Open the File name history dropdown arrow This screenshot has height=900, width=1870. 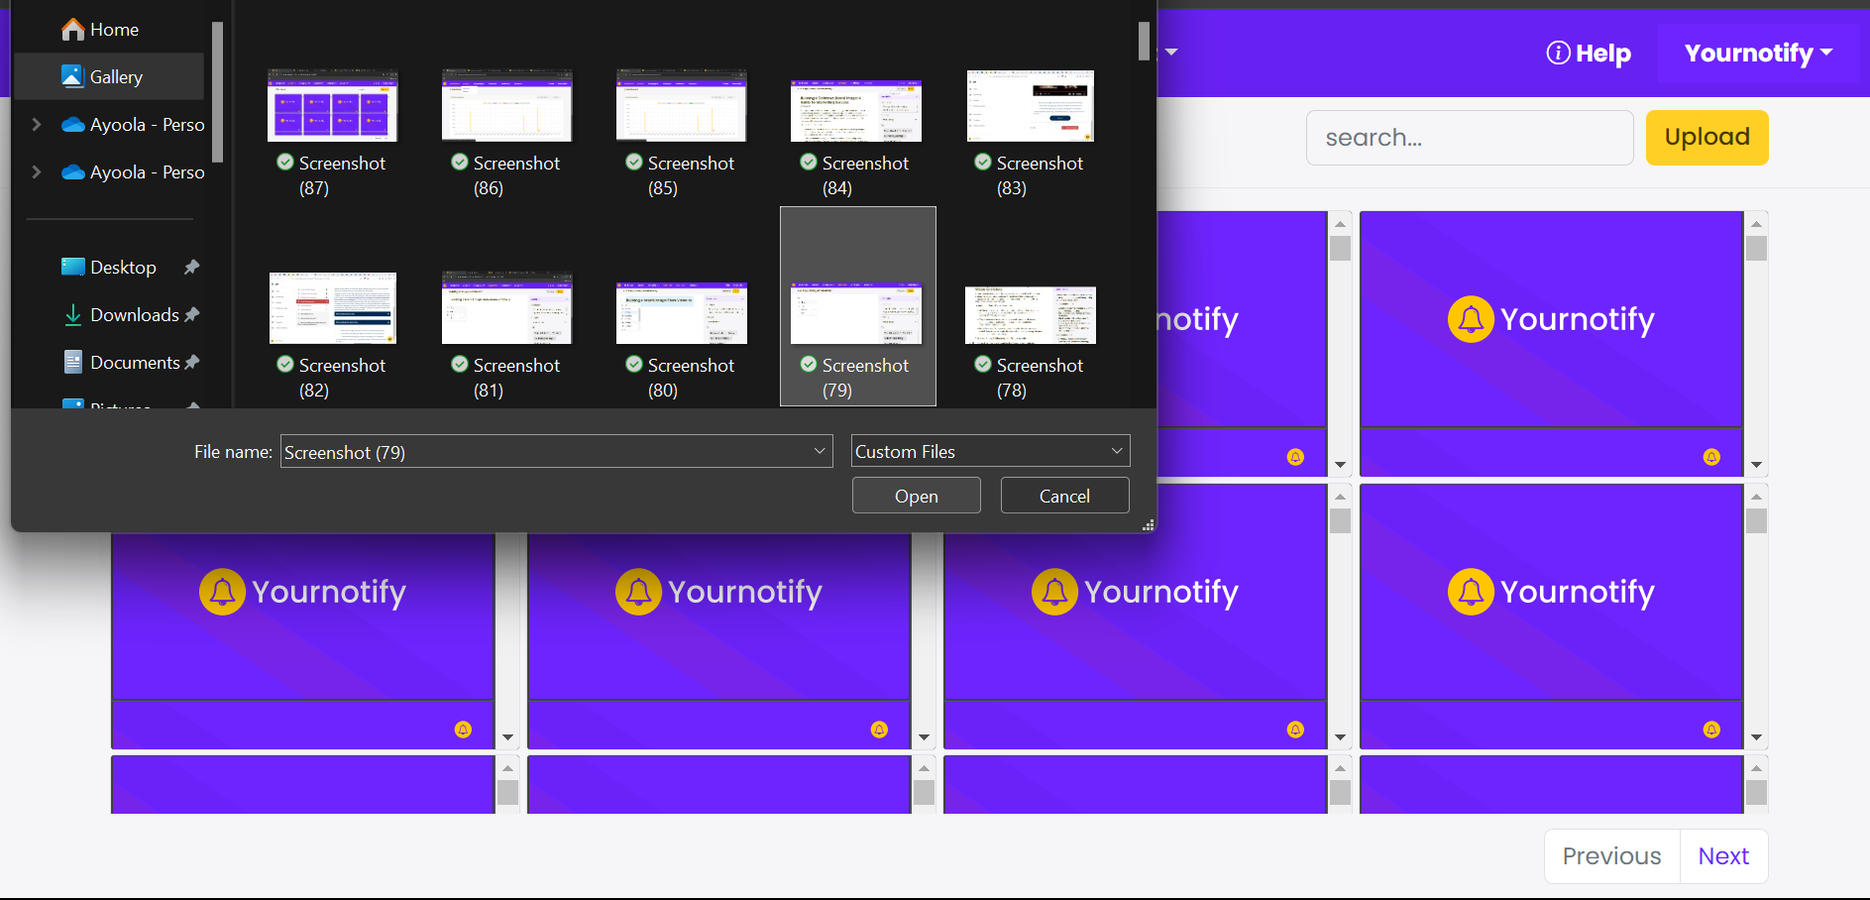[821, 451]
